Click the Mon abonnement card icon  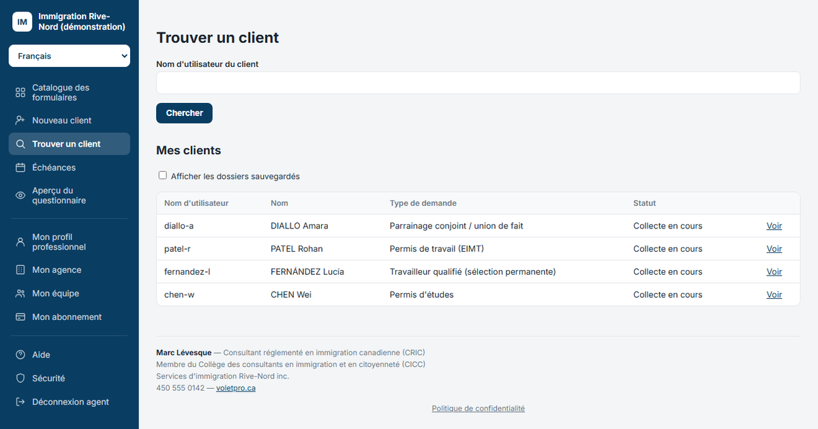[20, 317]
